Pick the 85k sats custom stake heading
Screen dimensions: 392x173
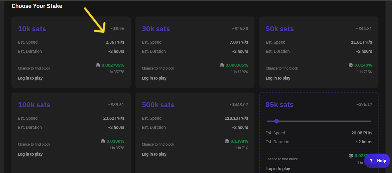[279, 105]
